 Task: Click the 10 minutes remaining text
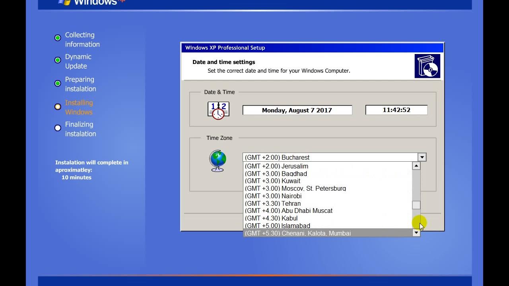click(x=76, y=178)
